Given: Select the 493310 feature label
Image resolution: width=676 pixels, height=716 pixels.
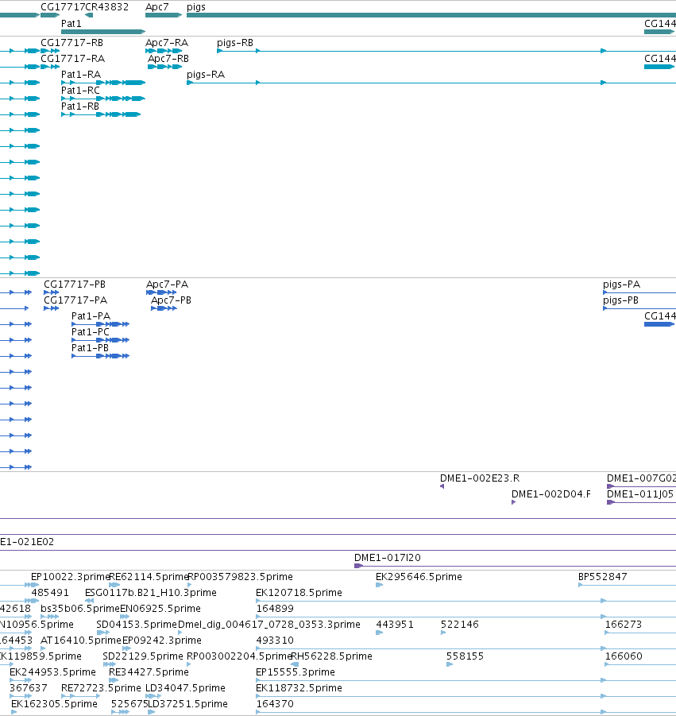Looking at the screenshot, I should [275, 641].
